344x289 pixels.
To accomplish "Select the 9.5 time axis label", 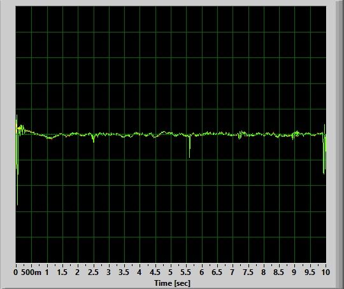I will (x=310, y=272).
